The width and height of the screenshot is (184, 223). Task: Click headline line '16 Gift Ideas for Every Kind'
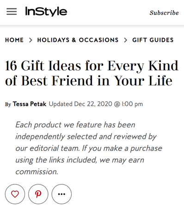pyautogui.click(x=92, y=66)
